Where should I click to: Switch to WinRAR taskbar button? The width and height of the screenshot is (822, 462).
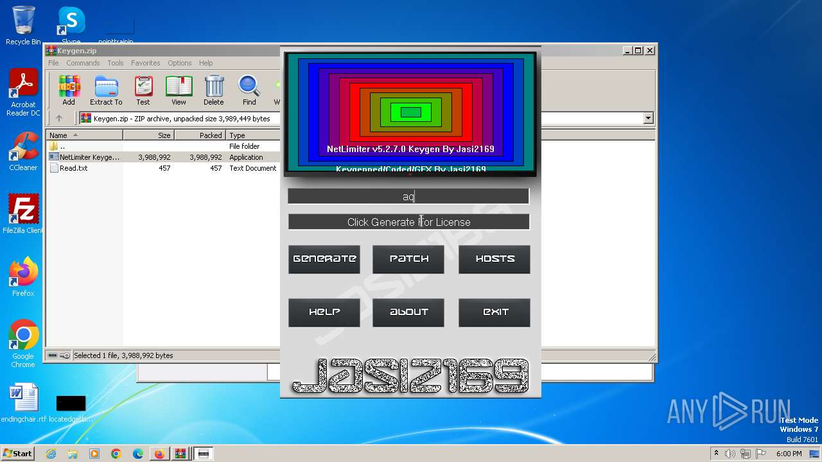[180, 454]
